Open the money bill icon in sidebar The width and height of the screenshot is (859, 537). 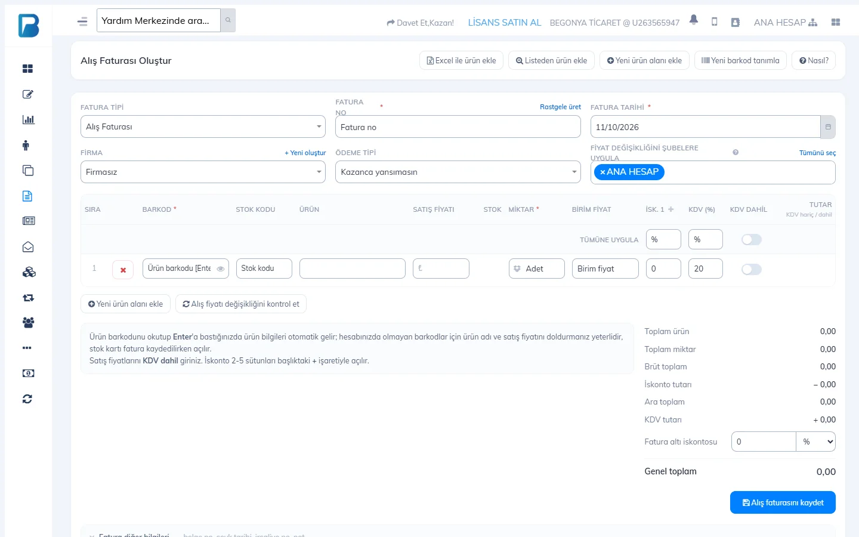[x=28, y=374]
